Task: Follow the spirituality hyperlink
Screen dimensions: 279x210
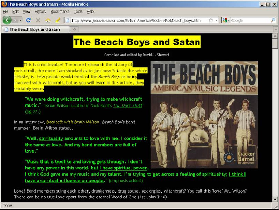Action: [x=51, y=138]
